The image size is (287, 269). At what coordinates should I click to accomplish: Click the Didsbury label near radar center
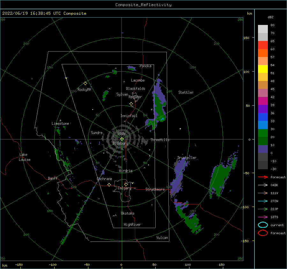(x=120, y=143)
